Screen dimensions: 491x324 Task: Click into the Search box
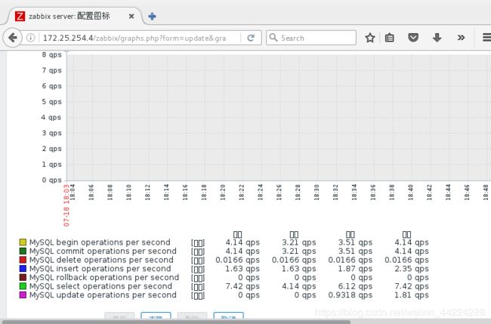tap(311, 38)
